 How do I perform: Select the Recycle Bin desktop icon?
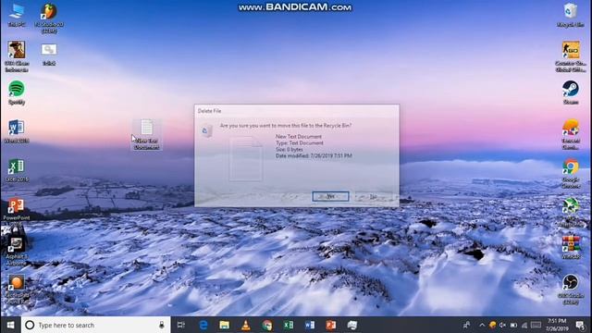coord(570,15)
